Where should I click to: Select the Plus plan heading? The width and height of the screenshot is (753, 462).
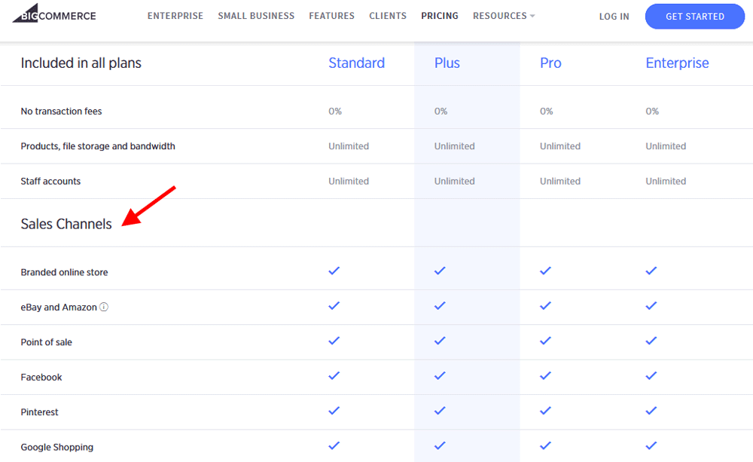coord(447,63)
